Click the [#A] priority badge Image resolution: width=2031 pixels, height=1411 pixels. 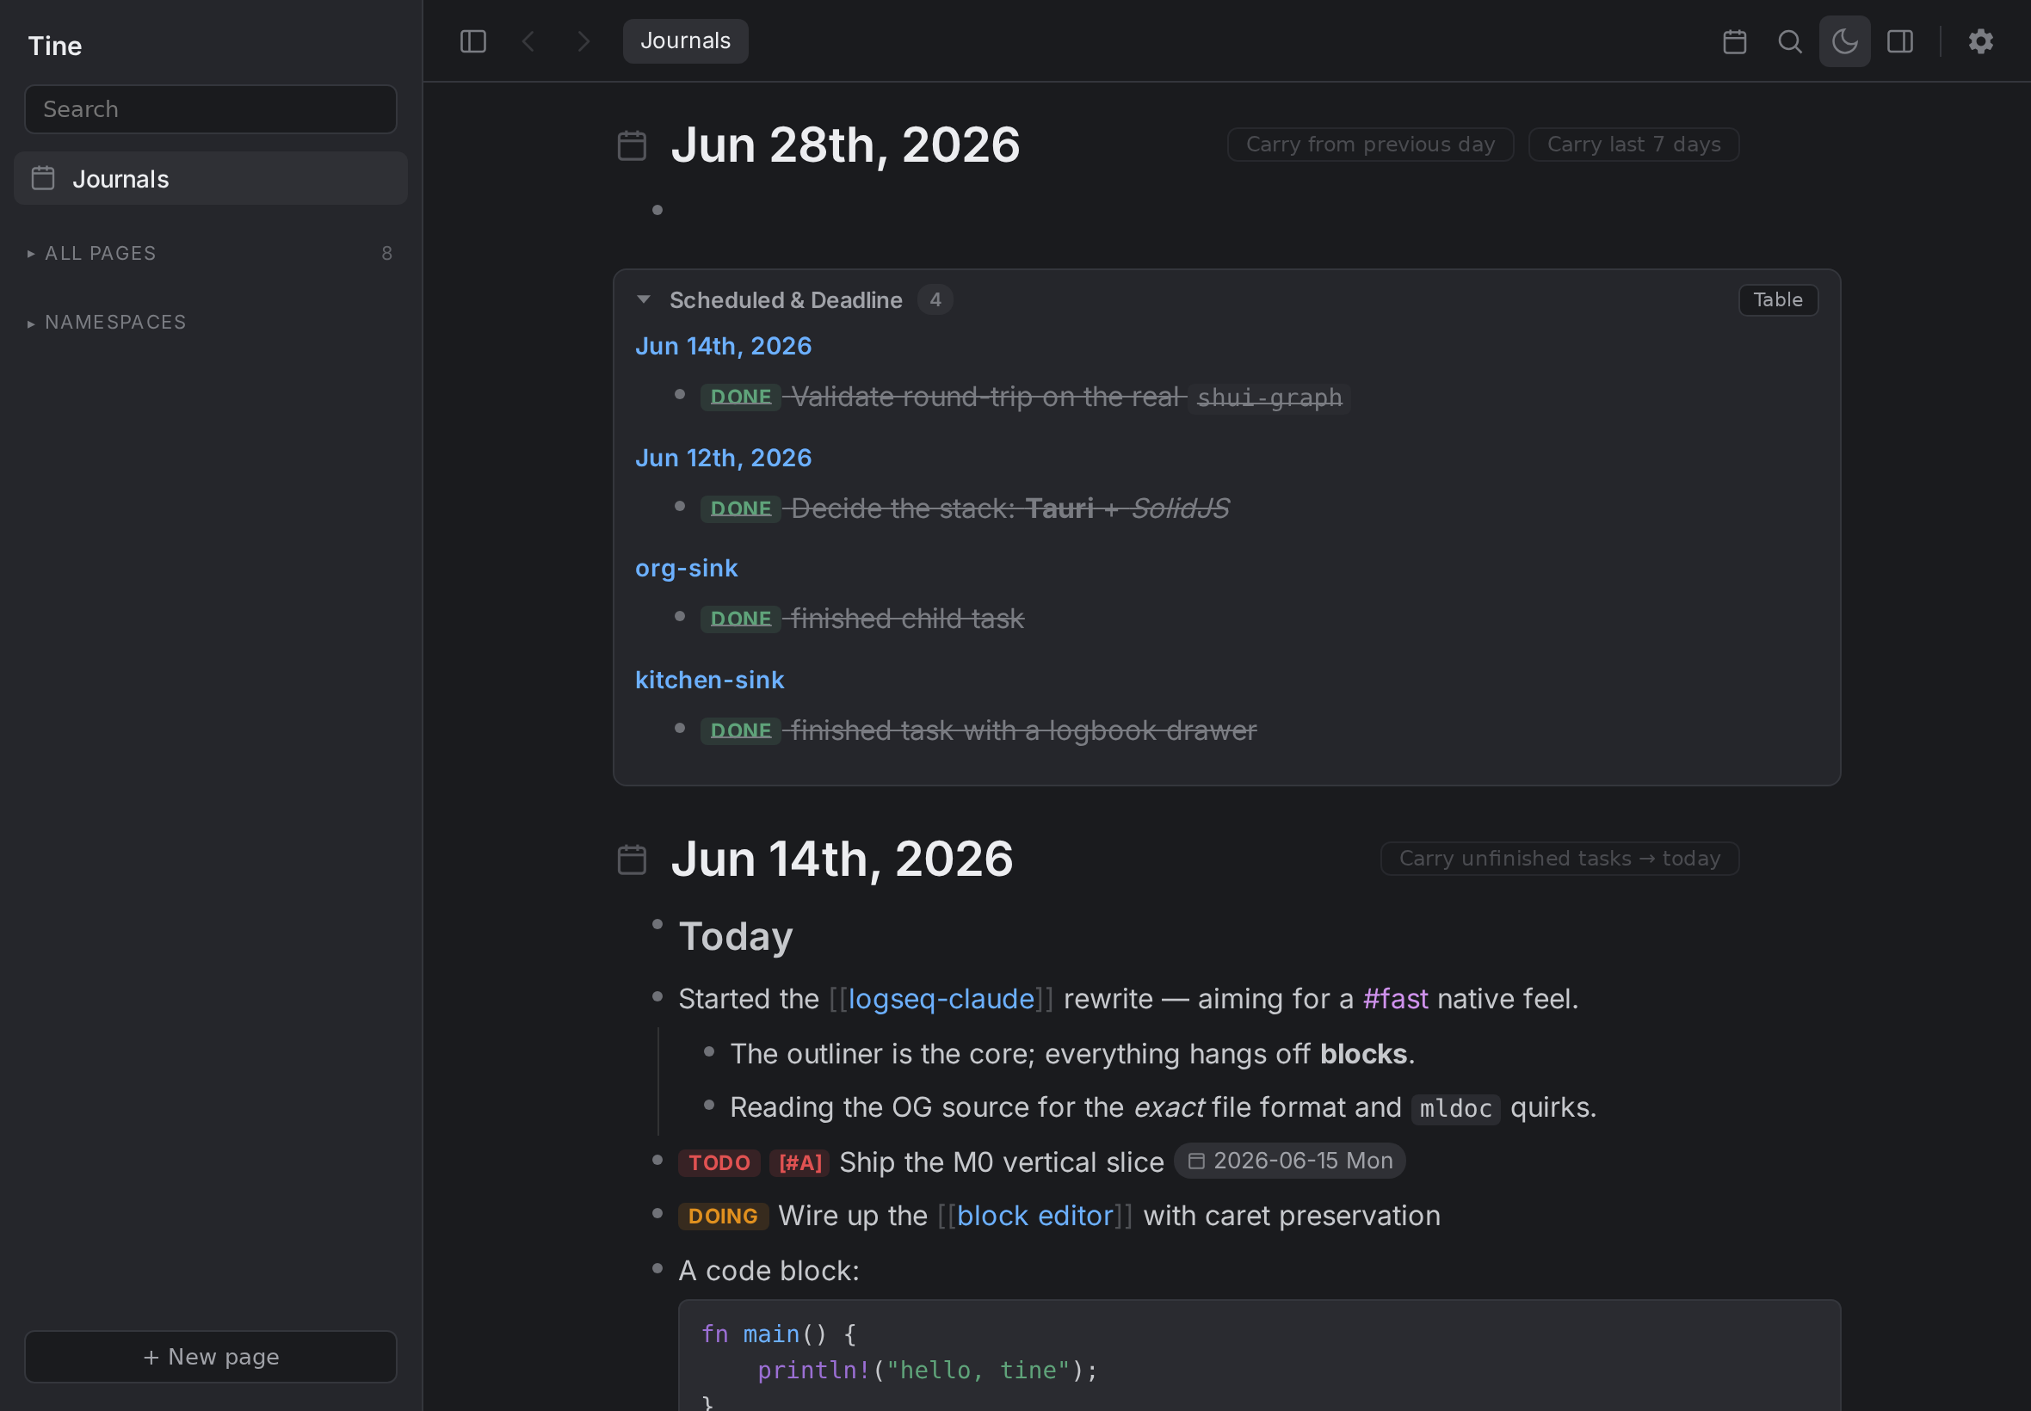coord(799,1162)
